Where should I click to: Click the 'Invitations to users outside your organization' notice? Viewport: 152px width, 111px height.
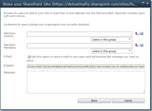47,25
